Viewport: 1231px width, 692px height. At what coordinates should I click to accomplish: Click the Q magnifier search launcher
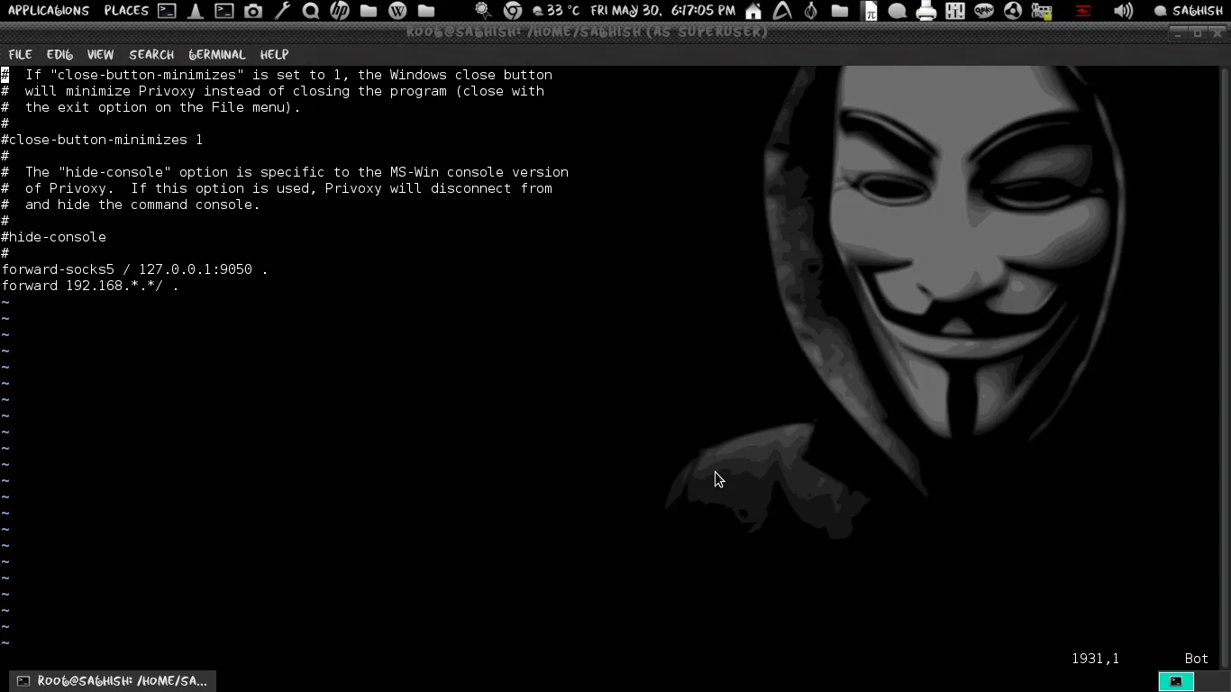coord(311,11)
